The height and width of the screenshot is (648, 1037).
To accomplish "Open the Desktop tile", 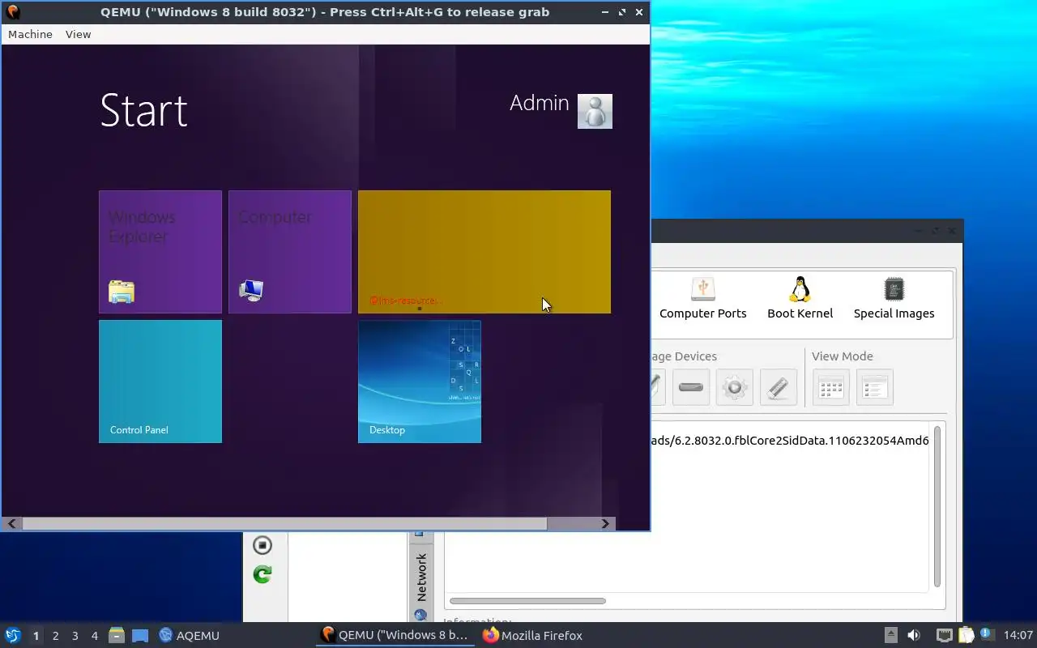I will point(420,382).
